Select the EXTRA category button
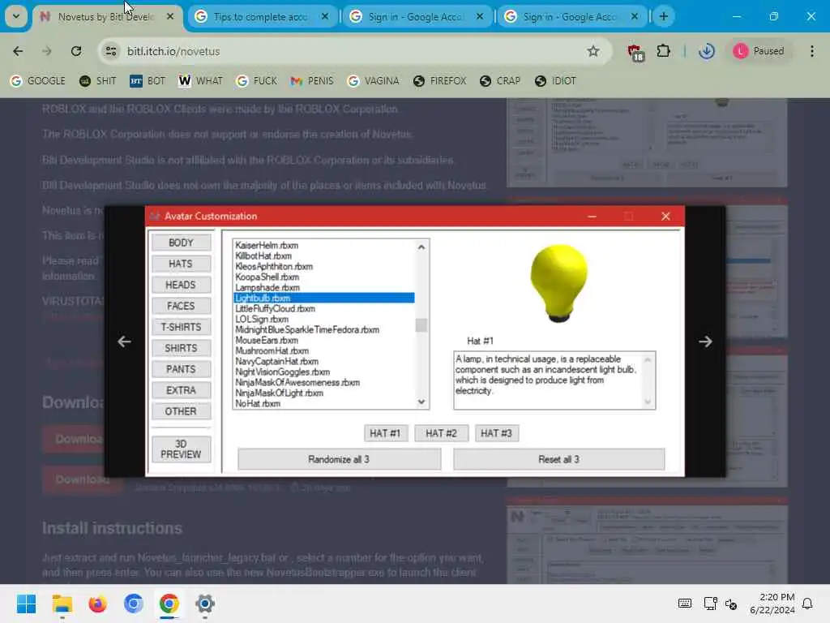Viewport: 830px width, 623px height. 181,390
